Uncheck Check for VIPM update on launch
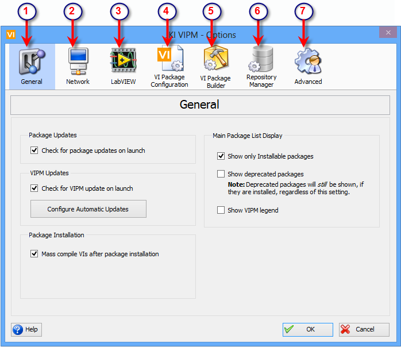The height and width of the screenshot is (347, 401). point(34,188)
